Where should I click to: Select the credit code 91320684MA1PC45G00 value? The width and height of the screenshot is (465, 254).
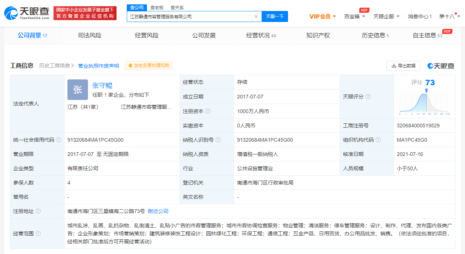point(95,140)
